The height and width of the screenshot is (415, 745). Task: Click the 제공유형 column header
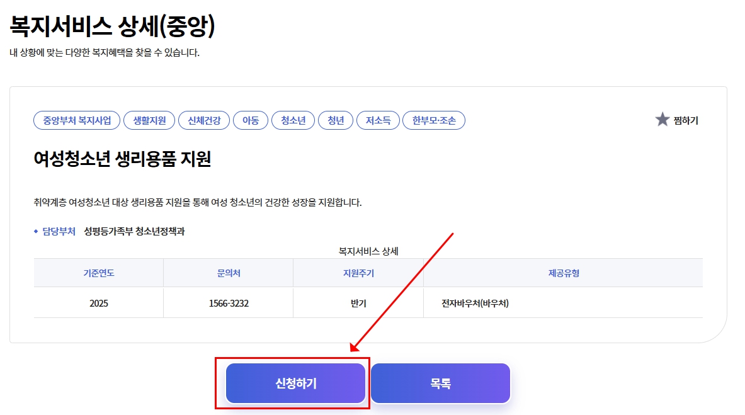click(564, 272)
